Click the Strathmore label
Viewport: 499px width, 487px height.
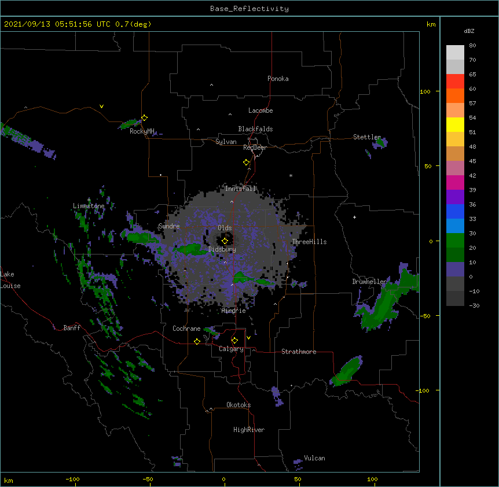(x=299, y=352)
